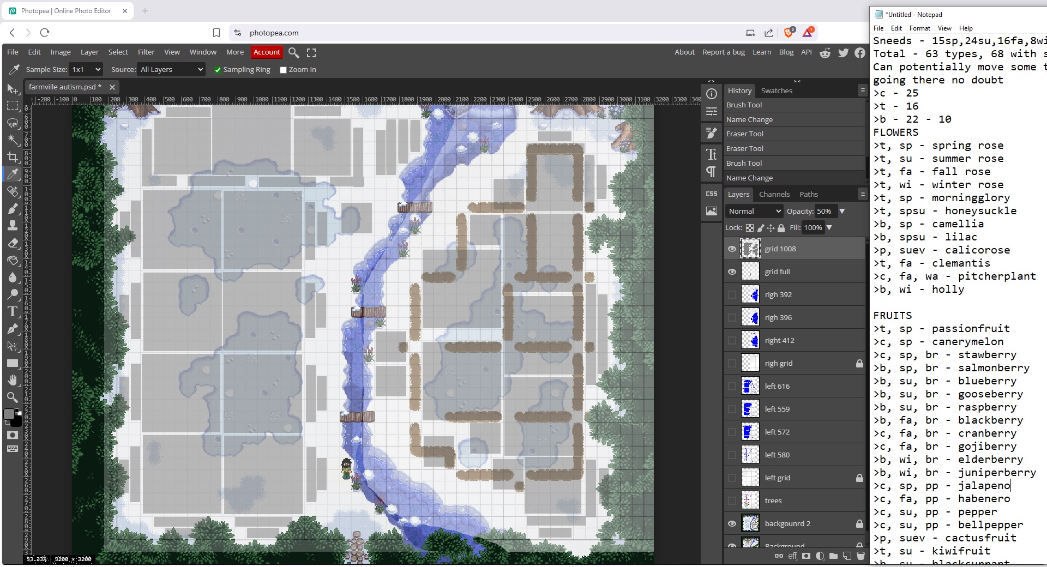Screen dimensions: 1047x567
Task: Select the Hand tool
Action: tap(12, 380)
